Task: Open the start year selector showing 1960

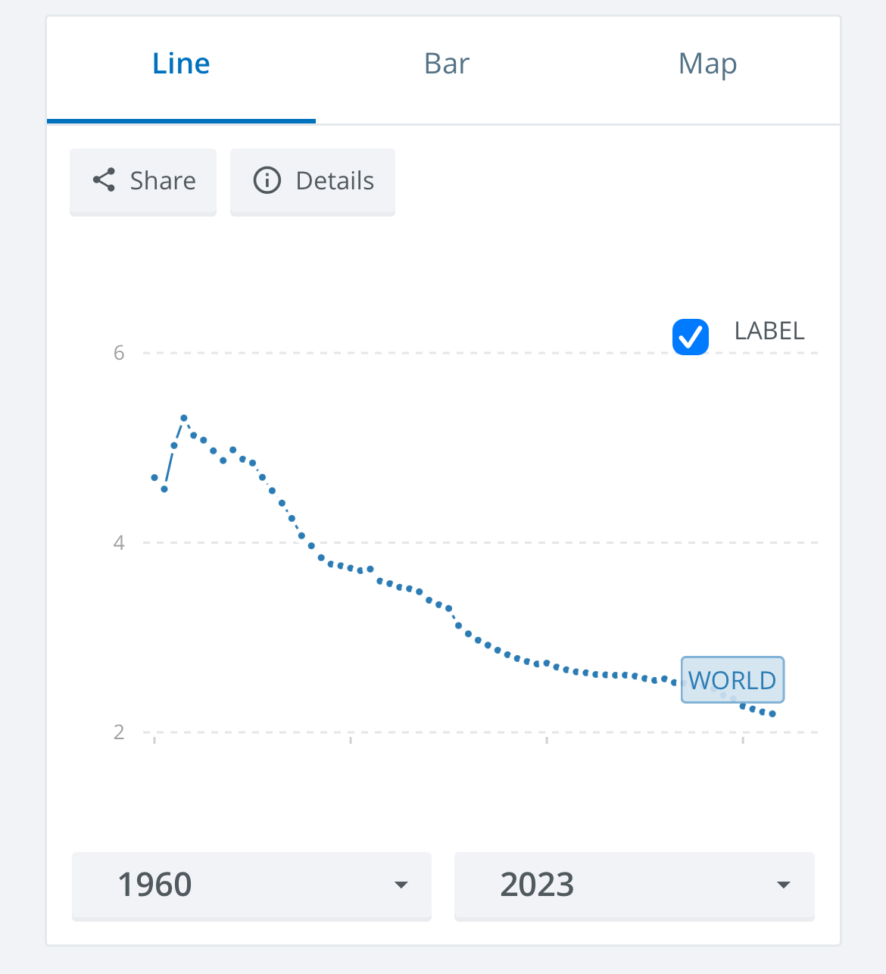Action: pyautogui.click(x=251, y=886)
